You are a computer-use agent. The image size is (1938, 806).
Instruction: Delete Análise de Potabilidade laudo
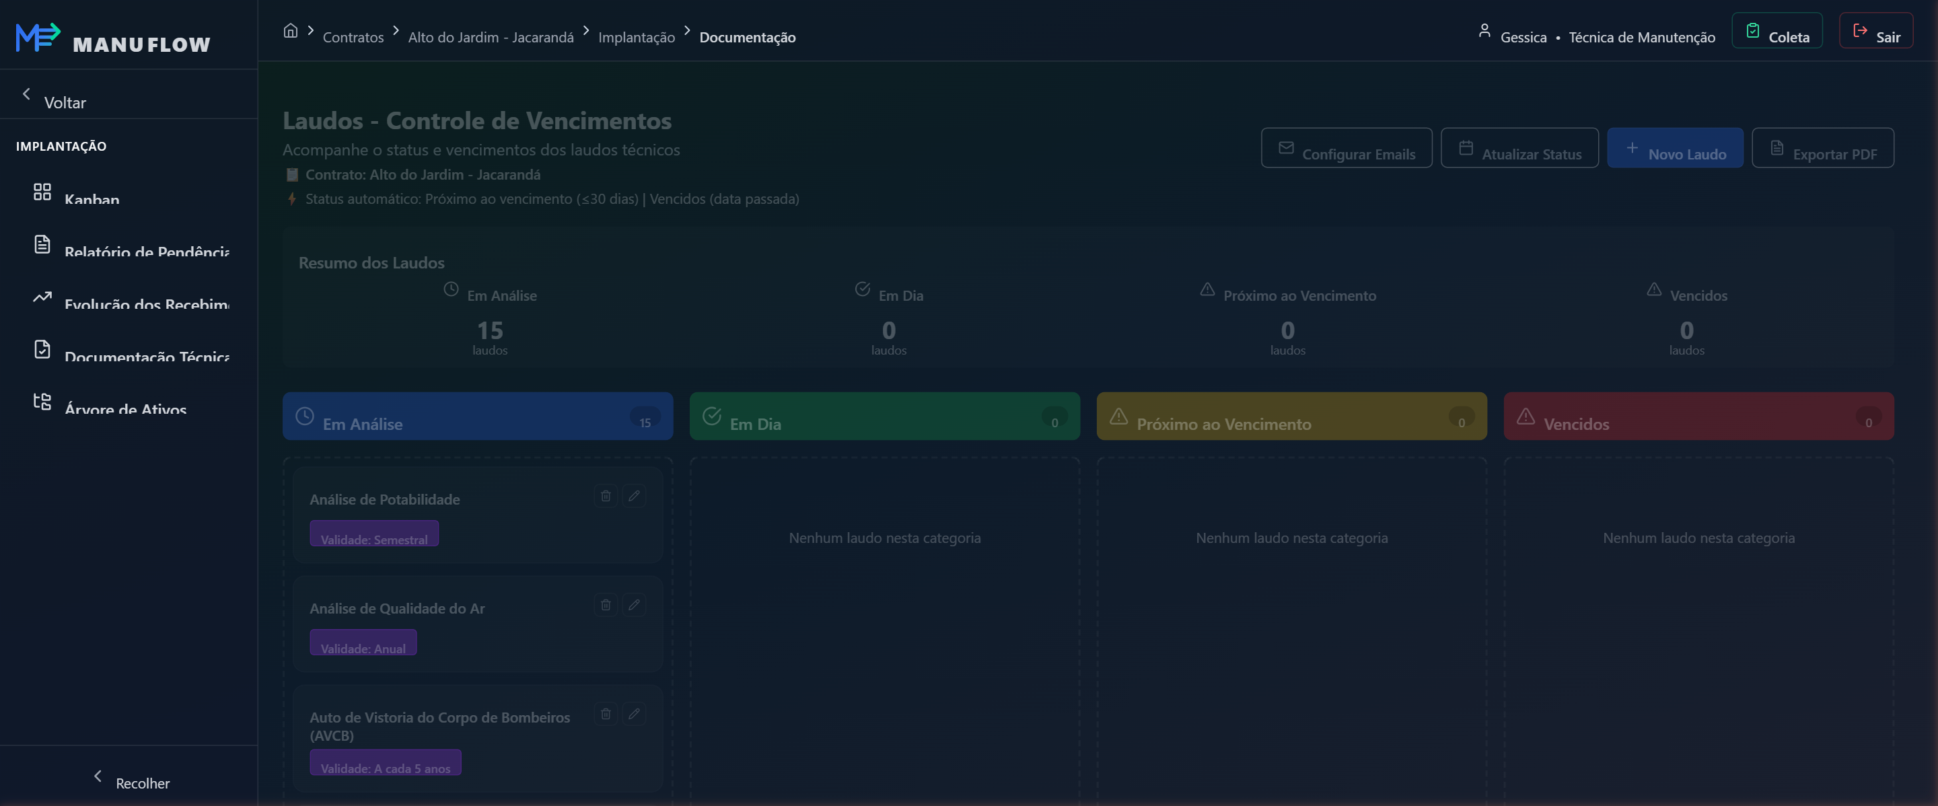point(606,495)
